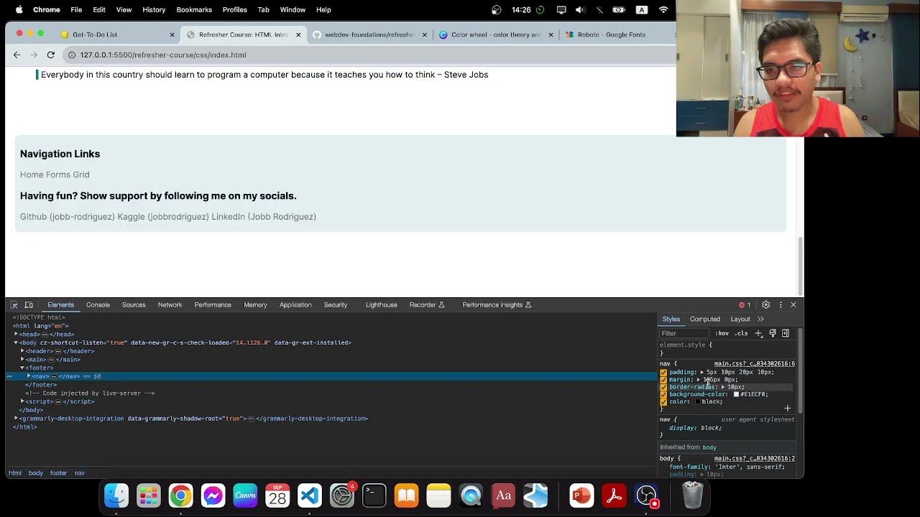Click the Filter styles input field

685,333
